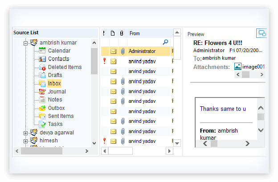
Task: Select the Notes folder icon
Action: (x=42, y=100)
